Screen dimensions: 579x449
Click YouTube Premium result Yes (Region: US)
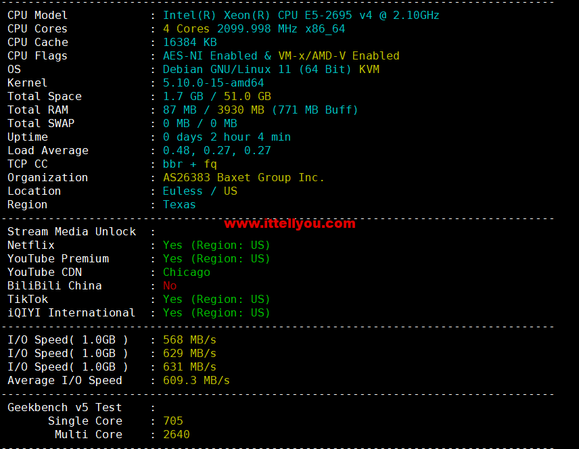pyautogui.click(x=216, y=259)
